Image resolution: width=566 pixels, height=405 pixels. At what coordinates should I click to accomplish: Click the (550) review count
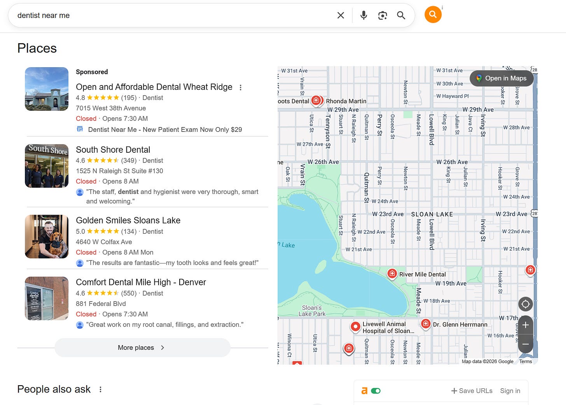129,293
